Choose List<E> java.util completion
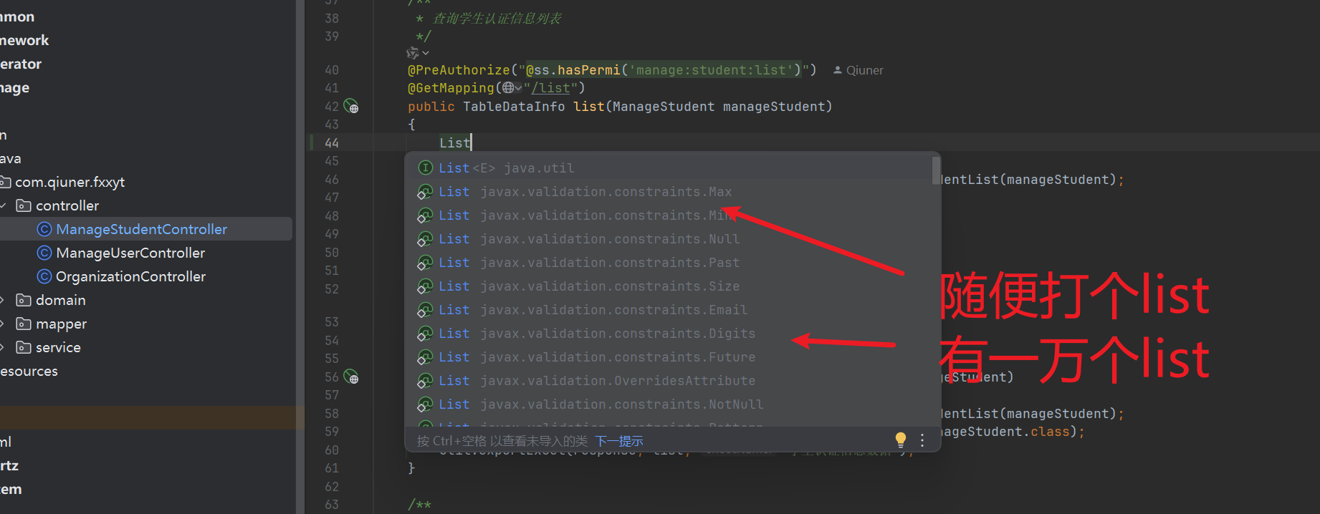 [672, 168]
